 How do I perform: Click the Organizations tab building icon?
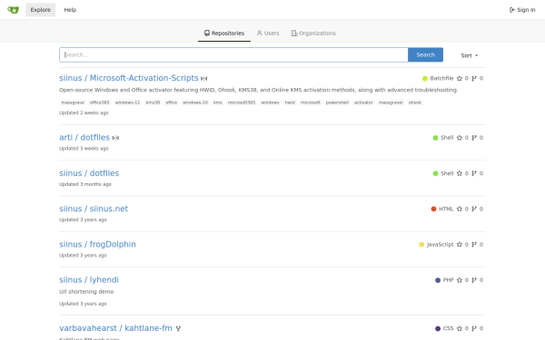[x=294, y=34]
